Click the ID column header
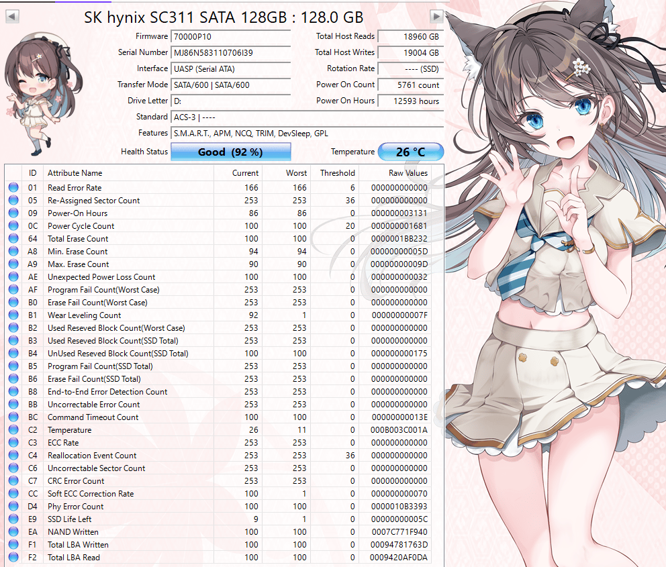 tap(32, 172)
